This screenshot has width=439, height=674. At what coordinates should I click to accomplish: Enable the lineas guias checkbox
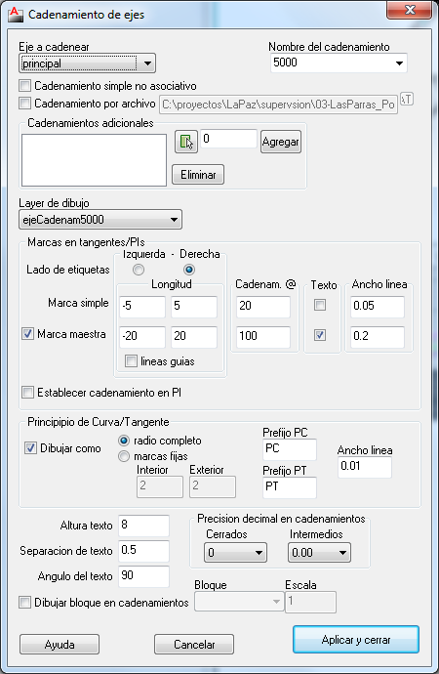tap(131, 361)
